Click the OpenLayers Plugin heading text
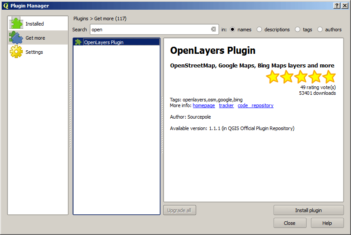 (212, 50)
